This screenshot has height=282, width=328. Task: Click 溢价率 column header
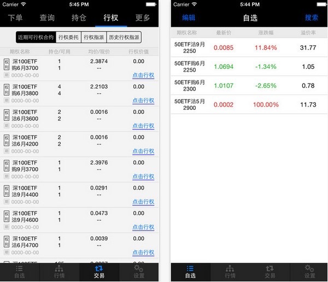[308, 33]
